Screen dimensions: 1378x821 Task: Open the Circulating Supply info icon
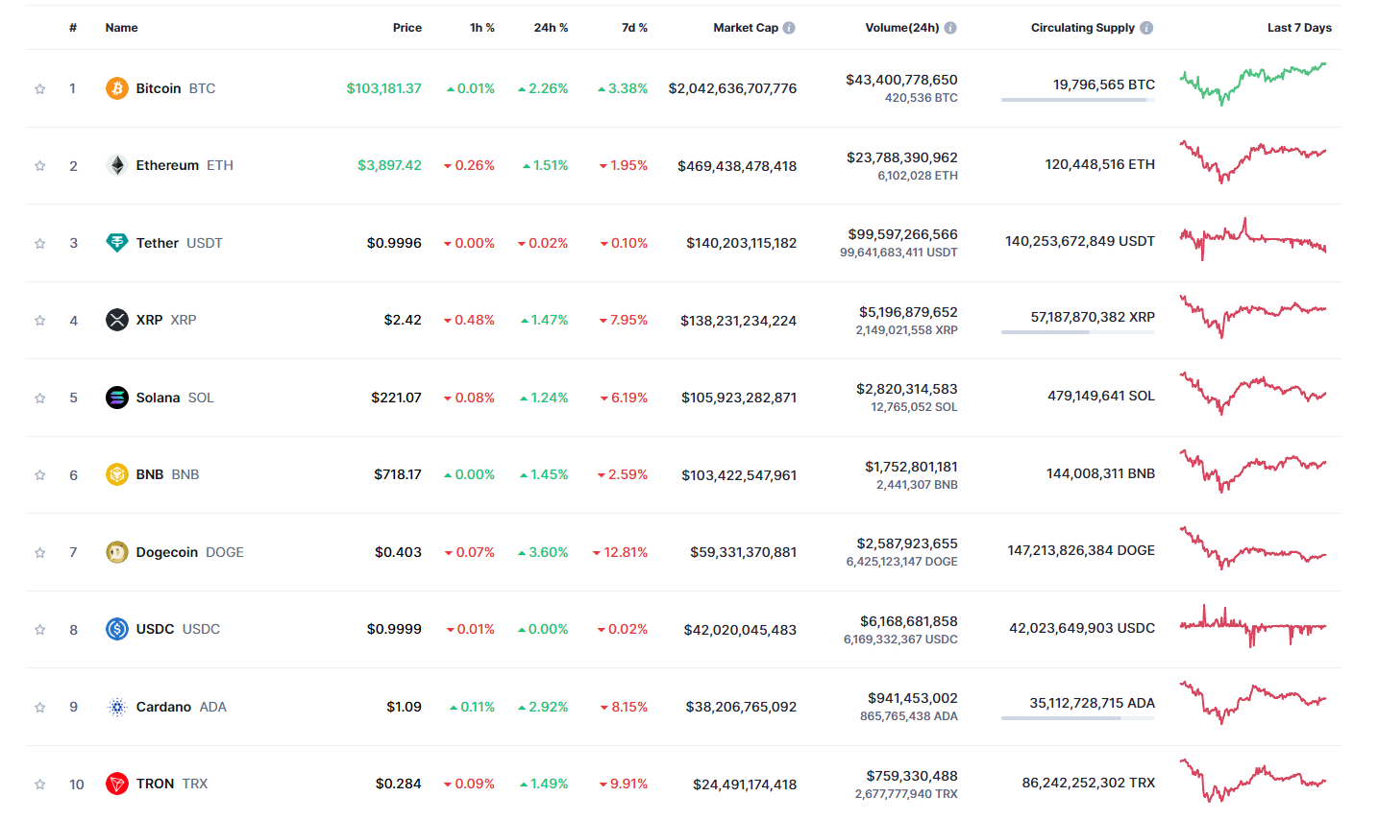(x=1146, y=28)
